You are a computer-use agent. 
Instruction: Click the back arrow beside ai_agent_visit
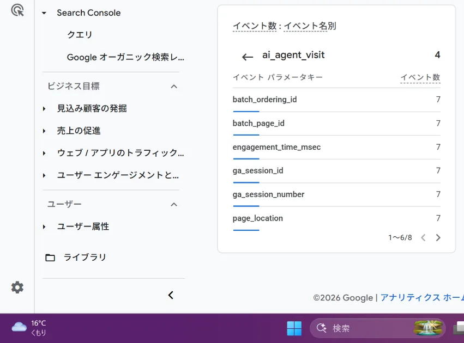point(248,56)
